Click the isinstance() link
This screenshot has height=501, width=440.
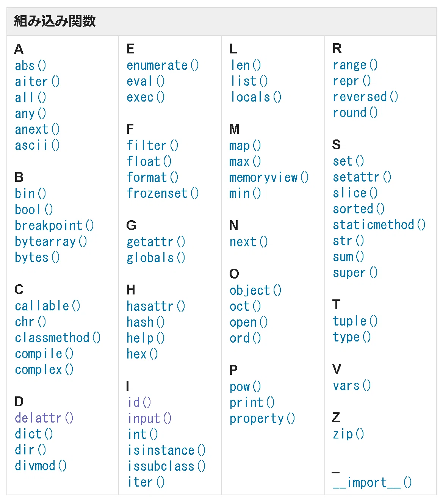tap(167, 450)
